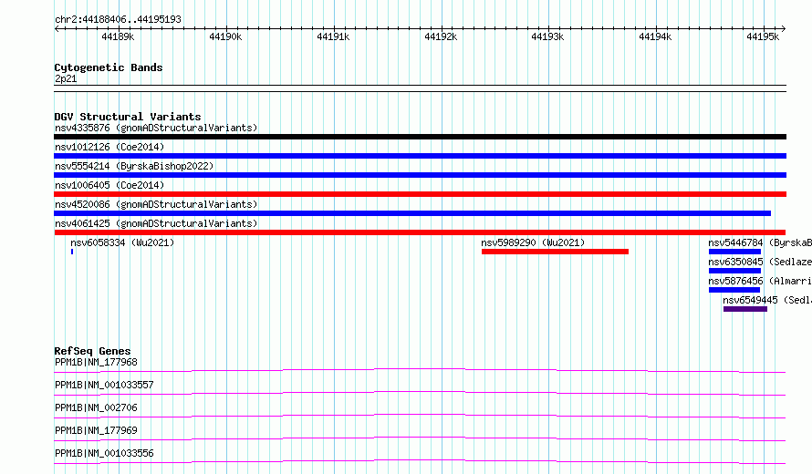Open the nsv6058334 (Wu2021) label
This screenshot has height=474, width=812.
click(122, 242)
